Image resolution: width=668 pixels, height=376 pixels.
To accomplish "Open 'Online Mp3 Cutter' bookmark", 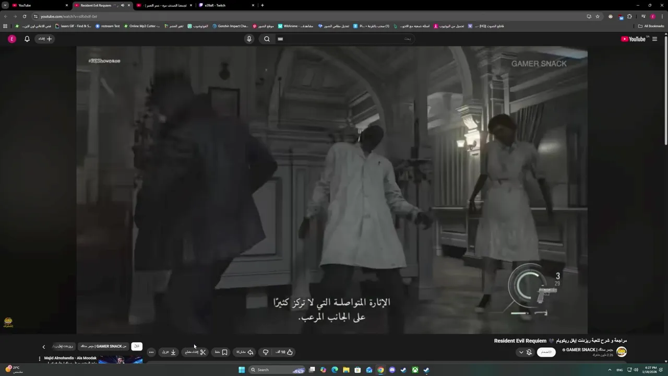I will click(x=142, y=26).
